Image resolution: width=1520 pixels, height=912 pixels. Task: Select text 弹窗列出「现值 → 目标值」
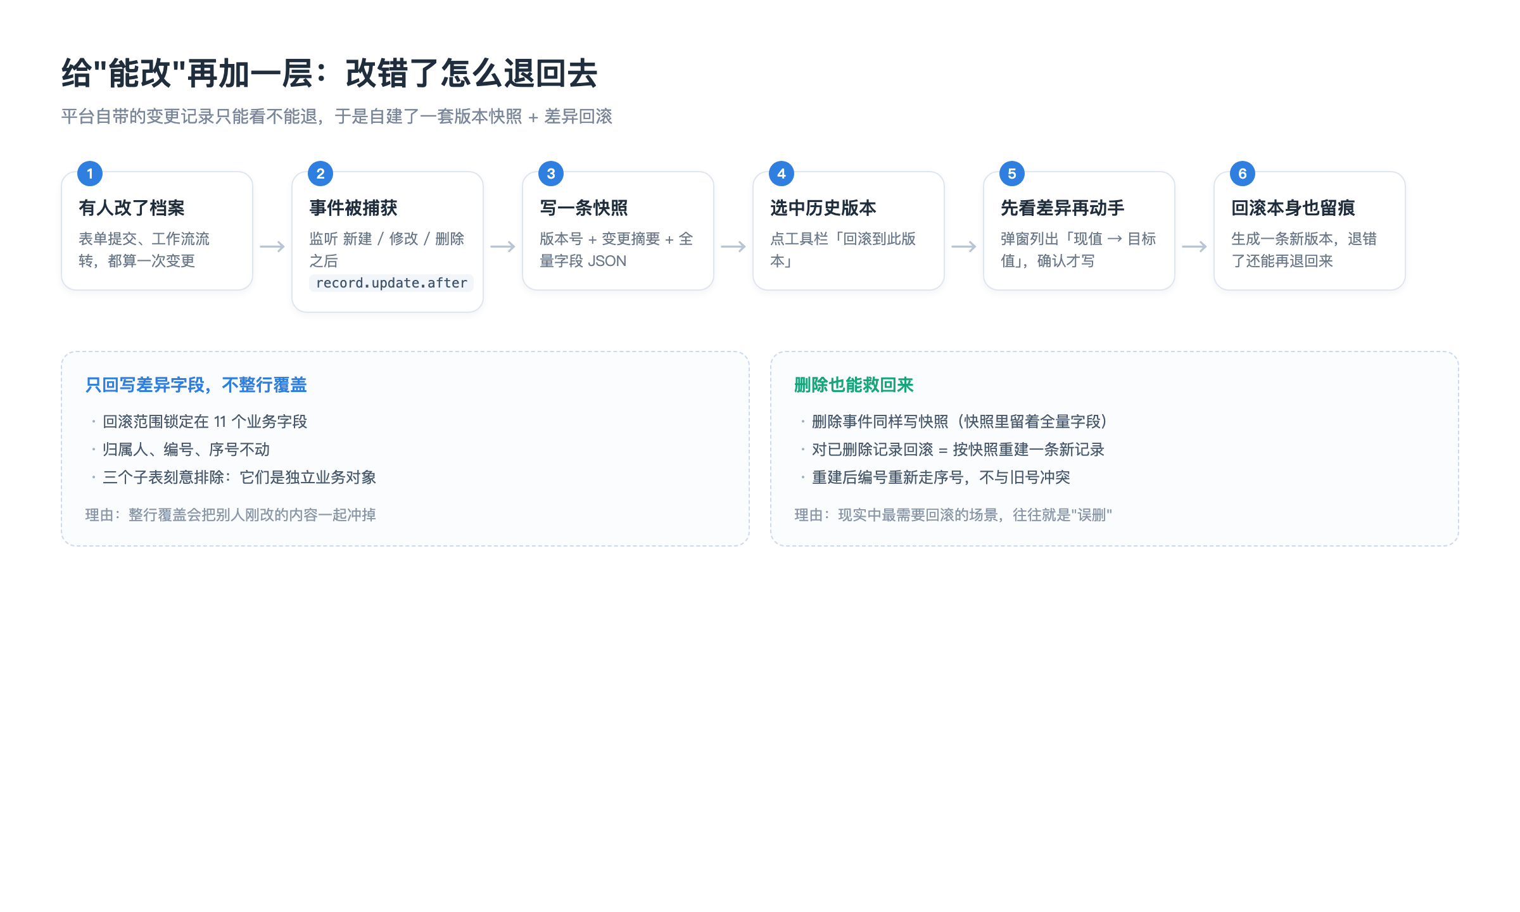tap(1079, 250)
